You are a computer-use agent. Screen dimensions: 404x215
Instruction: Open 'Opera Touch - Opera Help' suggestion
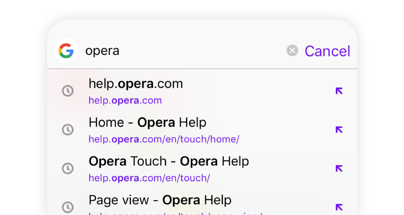[x=169, y=162]
